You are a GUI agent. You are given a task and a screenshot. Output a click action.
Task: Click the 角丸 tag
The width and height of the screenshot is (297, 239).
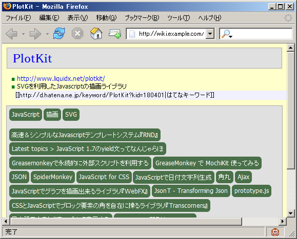coord(225,177)
